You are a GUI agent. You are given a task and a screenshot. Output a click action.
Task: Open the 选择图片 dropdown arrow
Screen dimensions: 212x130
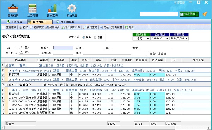click(x=197, y=14)
